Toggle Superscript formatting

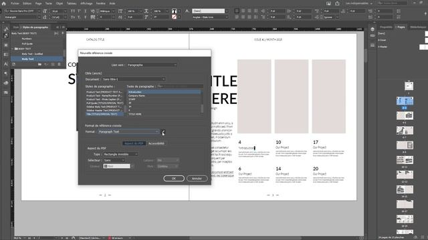(x=79, y=11)
